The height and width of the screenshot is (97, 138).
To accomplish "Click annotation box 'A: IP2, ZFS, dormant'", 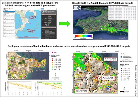I will (111, 59).
